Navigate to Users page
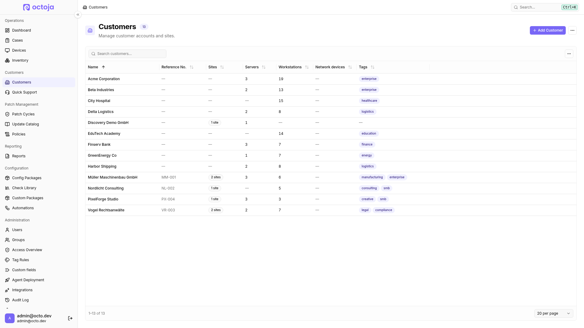This screenshot has width=584, height=328. (x=39, y=230)
